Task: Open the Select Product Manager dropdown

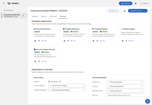Action: click(67, 85)
